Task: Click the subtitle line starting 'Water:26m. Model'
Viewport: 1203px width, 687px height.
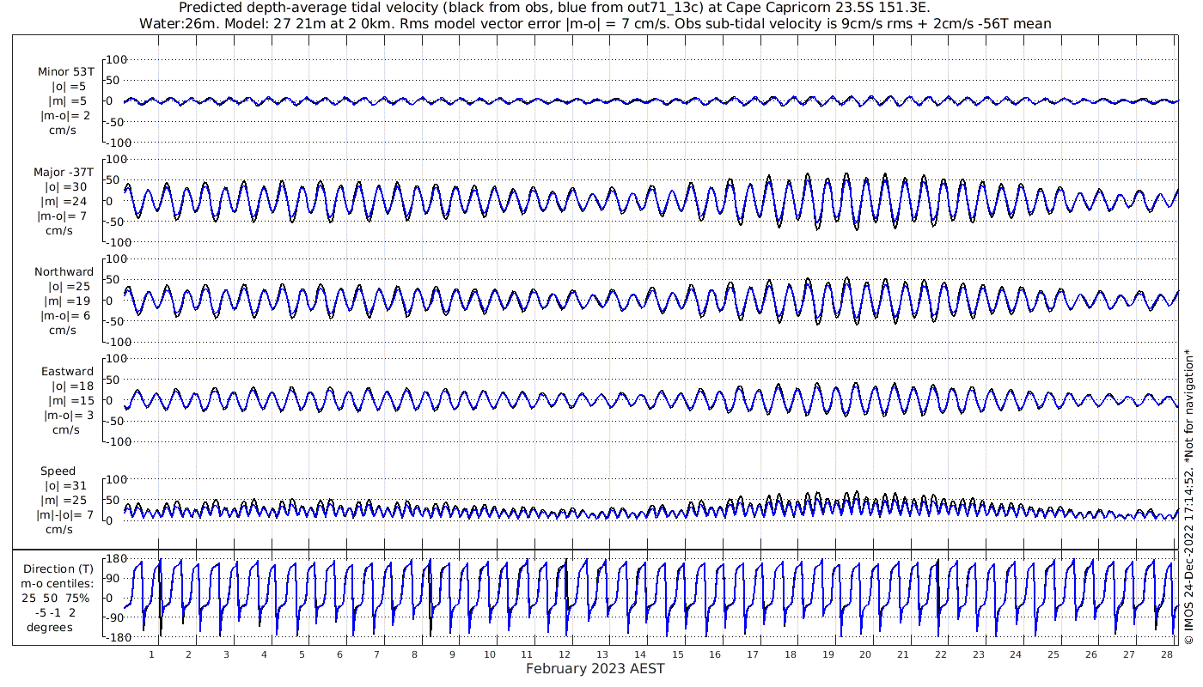Action: (x=595, y=23)
